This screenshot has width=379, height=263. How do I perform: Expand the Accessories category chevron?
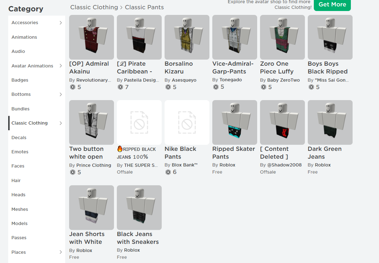click(x=61, y=23)
